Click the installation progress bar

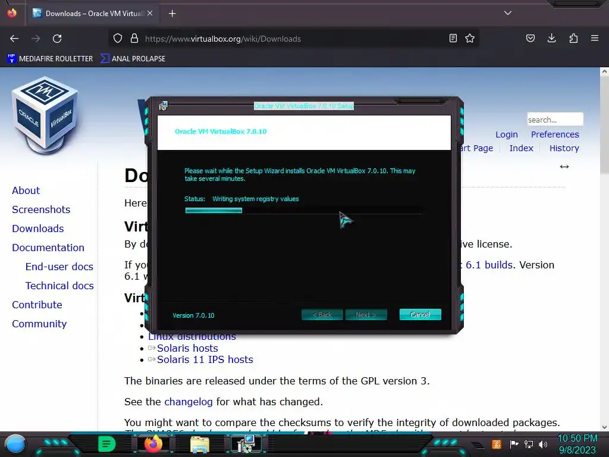tap(304, 210)
